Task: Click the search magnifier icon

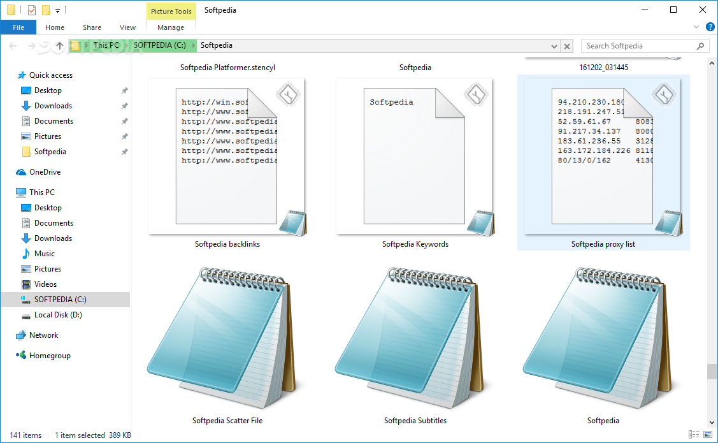Action: pyautogui.click(x=700, y=46)
